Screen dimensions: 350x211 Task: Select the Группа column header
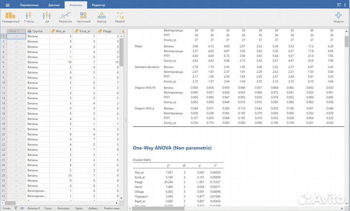(37, 31)
